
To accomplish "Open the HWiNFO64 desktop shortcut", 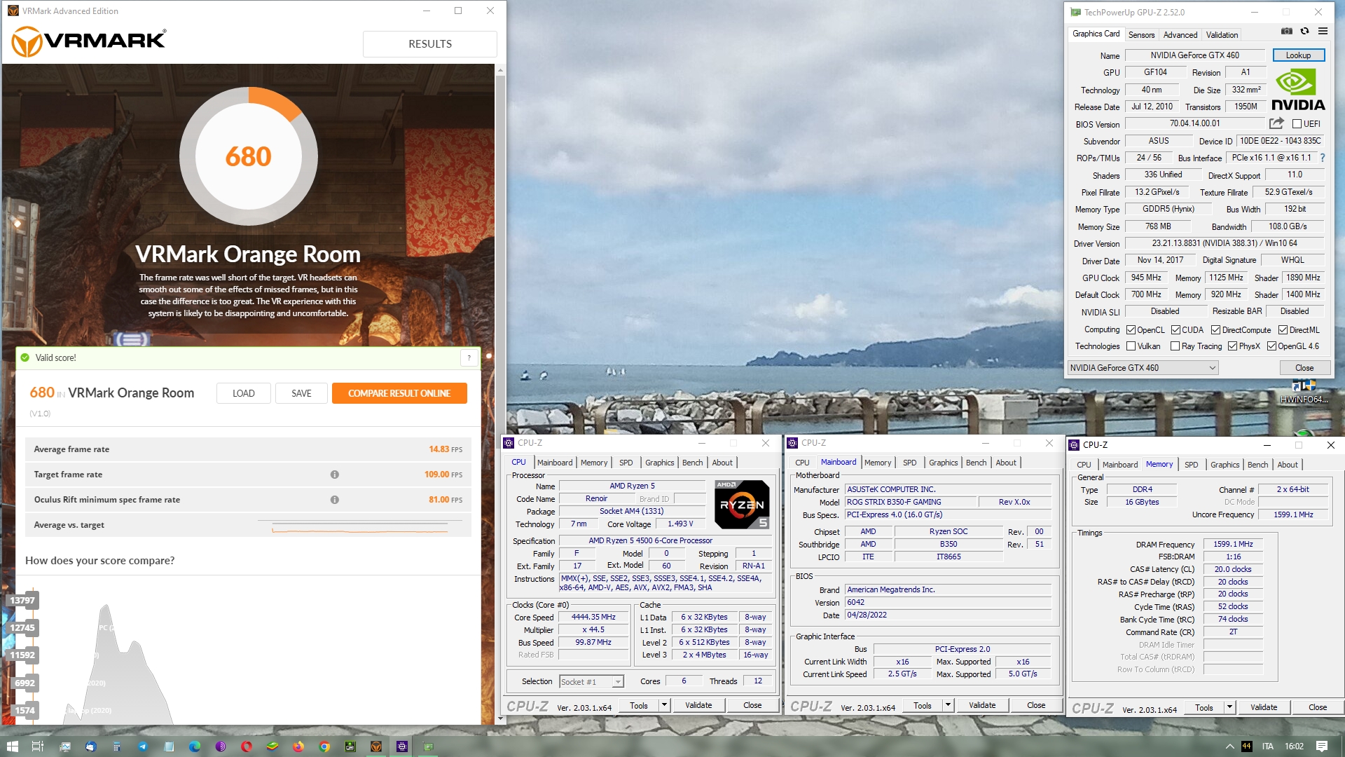I will click(x=1304, y=391).
